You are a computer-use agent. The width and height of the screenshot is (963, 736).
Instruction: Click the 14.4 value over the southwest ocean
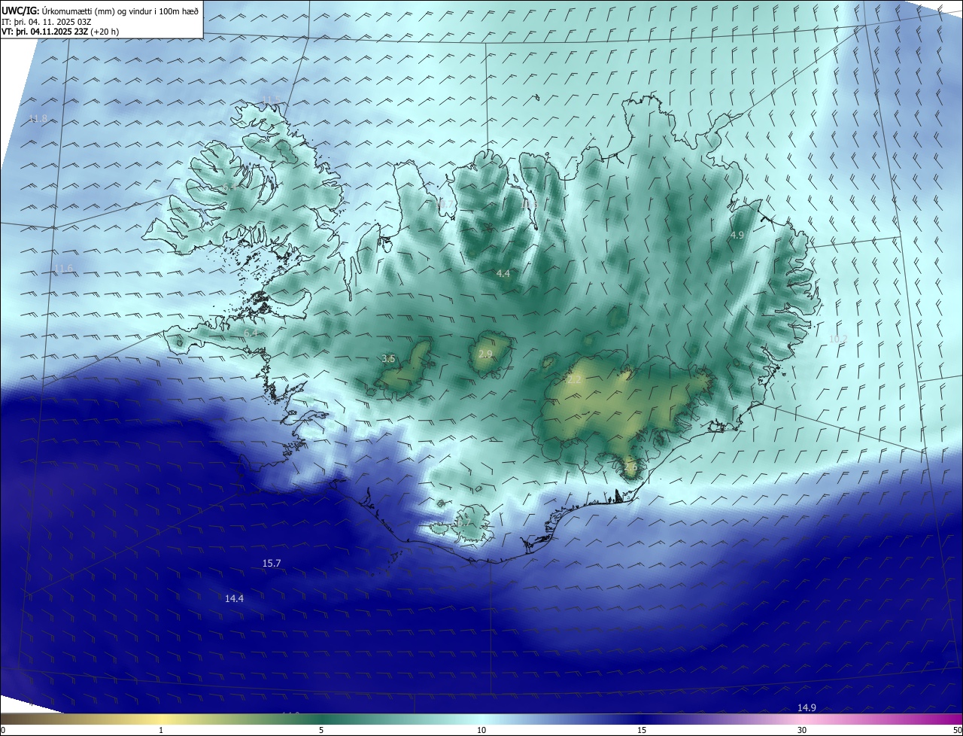[234, 598]
